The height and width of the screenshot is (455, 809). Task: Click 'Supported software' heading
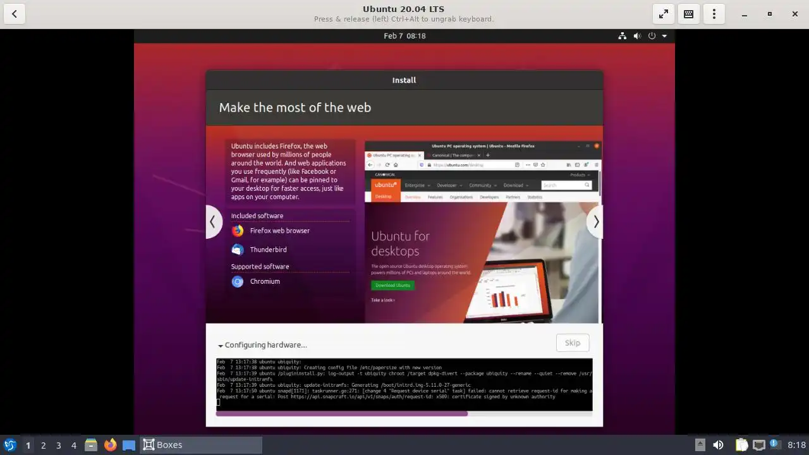pyautogui.click(x=260, y=267)
